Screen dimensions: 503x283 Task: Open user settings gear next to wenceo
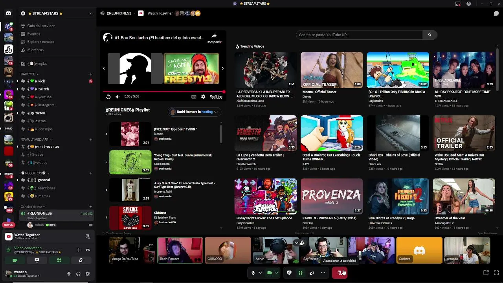pos(88,274)
